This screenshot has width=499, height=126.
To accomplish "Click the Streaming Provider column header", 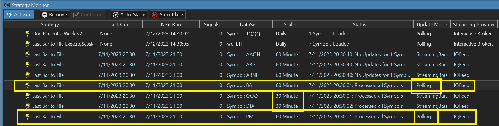I will pos(474,25).
